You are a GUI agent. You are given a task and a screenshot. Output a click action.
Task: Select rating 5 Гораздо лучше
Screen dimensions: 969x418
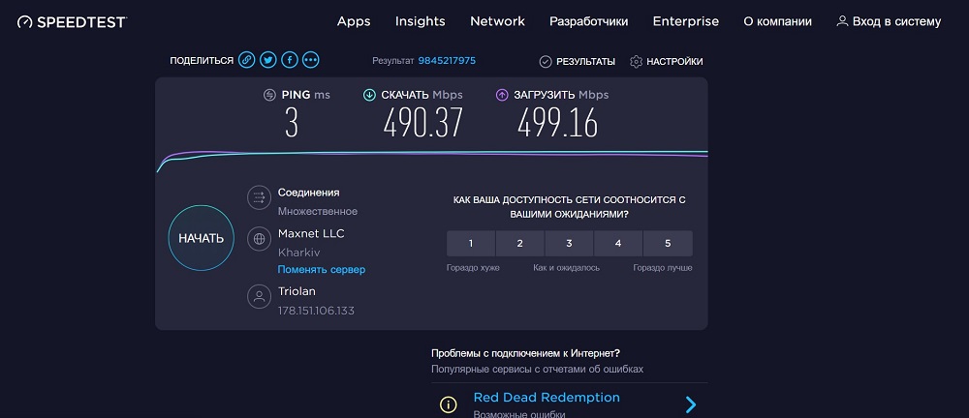[x=668, y=243]
